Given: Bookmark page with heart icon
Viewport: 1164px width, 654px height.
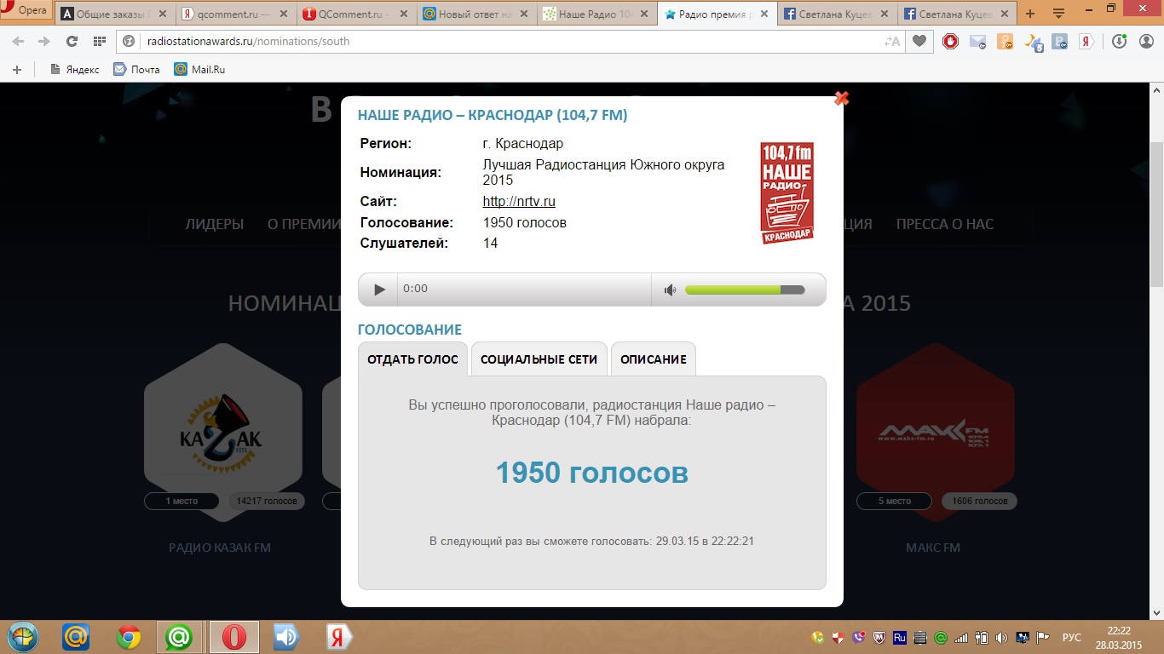Looking at the screenshot, I should (919, 41).
